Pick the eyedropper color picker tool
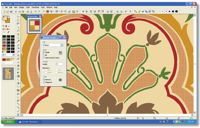The width and height of the screenshot is (200, 128). [18, 41]
